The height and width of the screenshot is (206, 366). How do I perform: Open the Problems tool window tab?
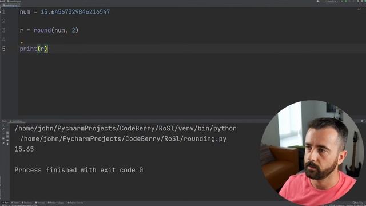[x=27, y=203]
